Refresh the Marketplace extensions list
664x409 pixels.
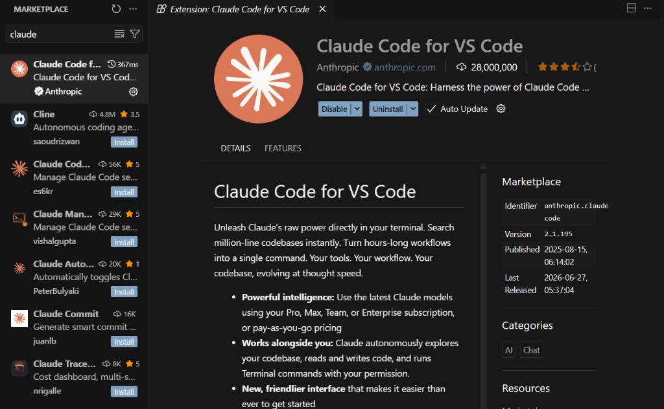click(x=116, y=9)
